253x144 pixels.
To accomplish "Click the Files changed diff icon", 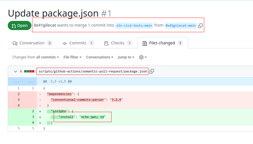I will pyautogui.click(x=145, y=43).
